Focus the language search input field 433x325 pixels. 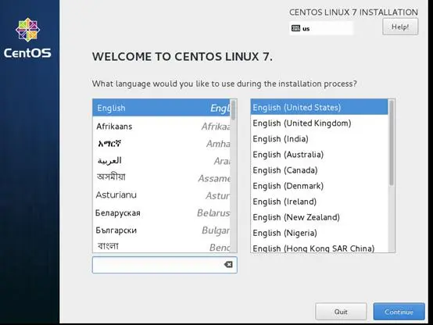(165, 265)
